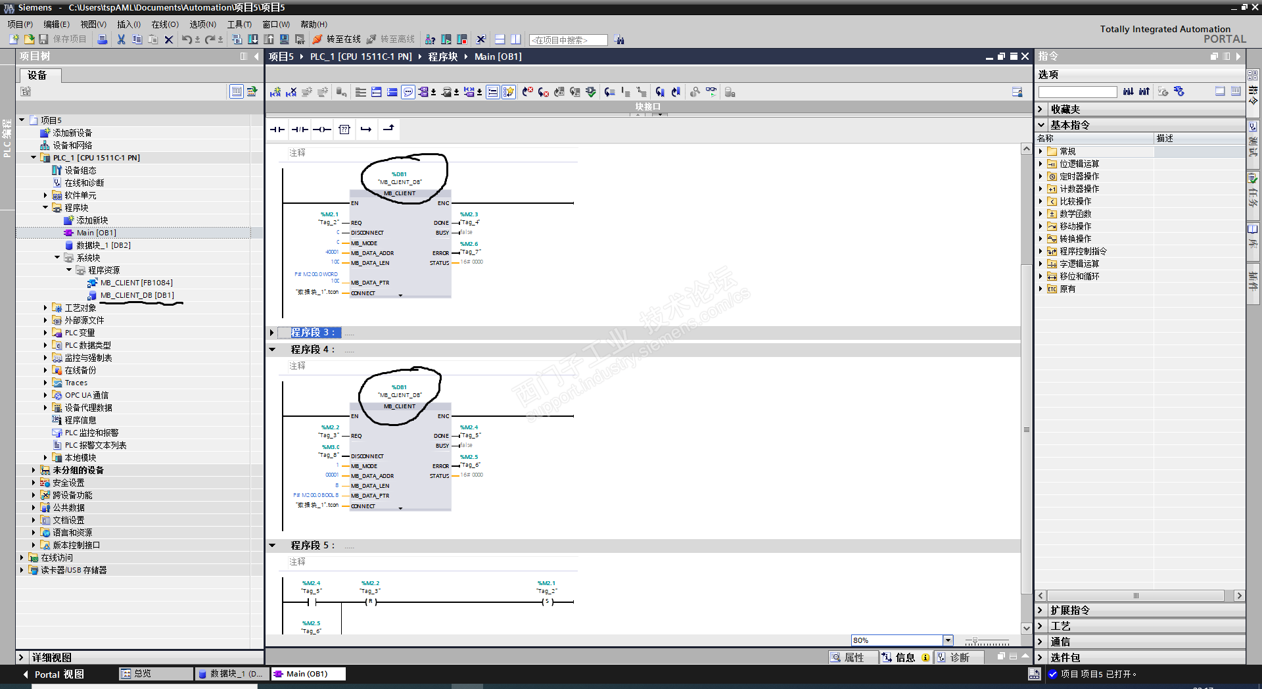Open the 总览 overview taskbar button

(x=156, y=674)
